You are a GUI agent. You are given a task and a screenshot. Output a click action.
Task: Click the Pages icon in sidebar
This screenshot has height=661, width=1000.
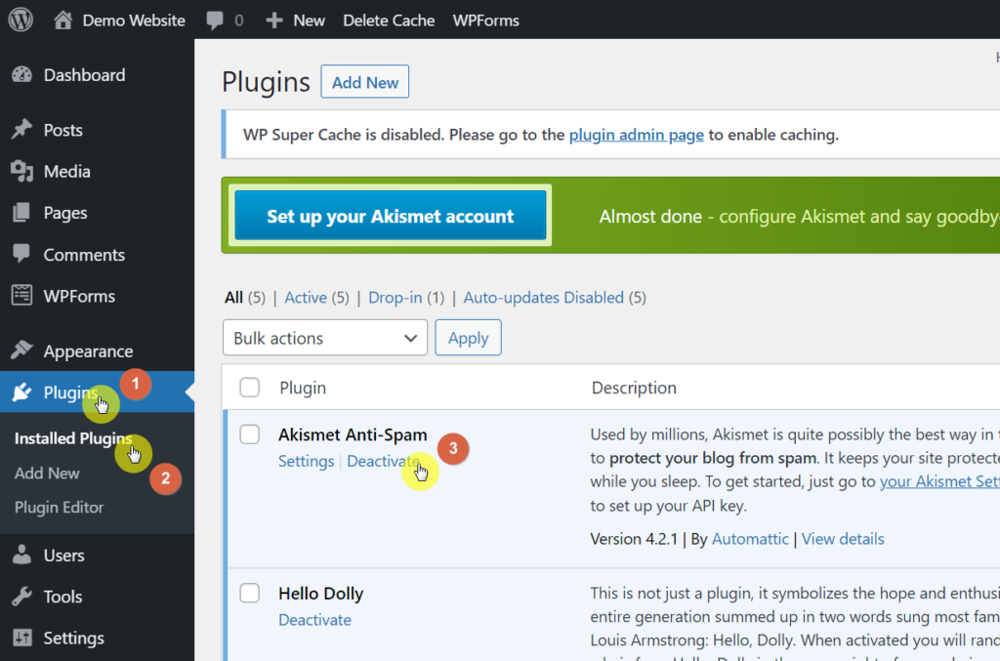(21, 212)
